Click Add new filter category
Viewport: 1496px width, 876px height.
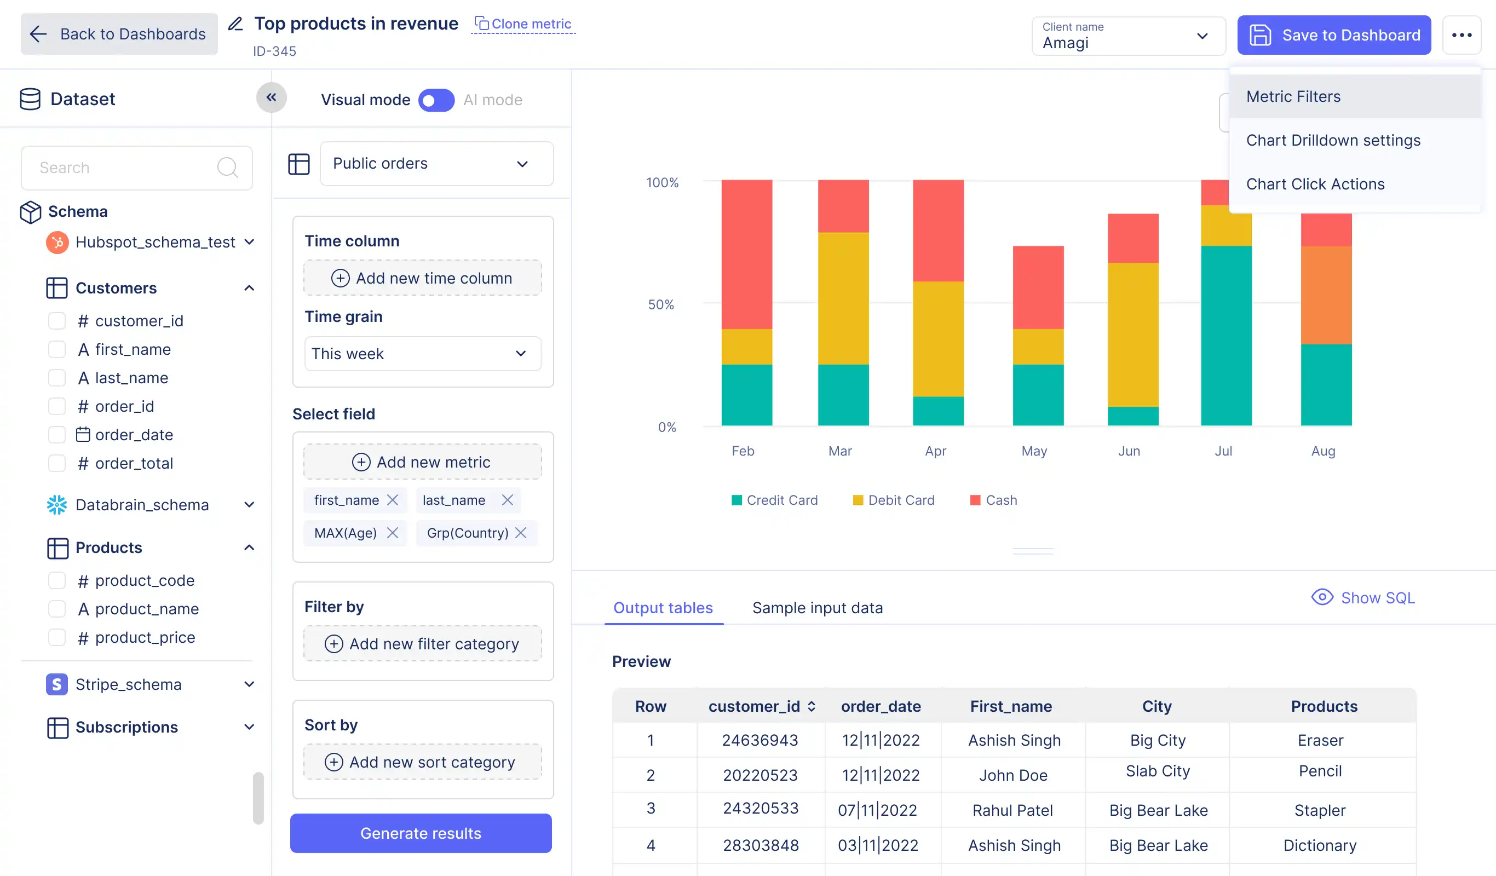pos(423,644)
